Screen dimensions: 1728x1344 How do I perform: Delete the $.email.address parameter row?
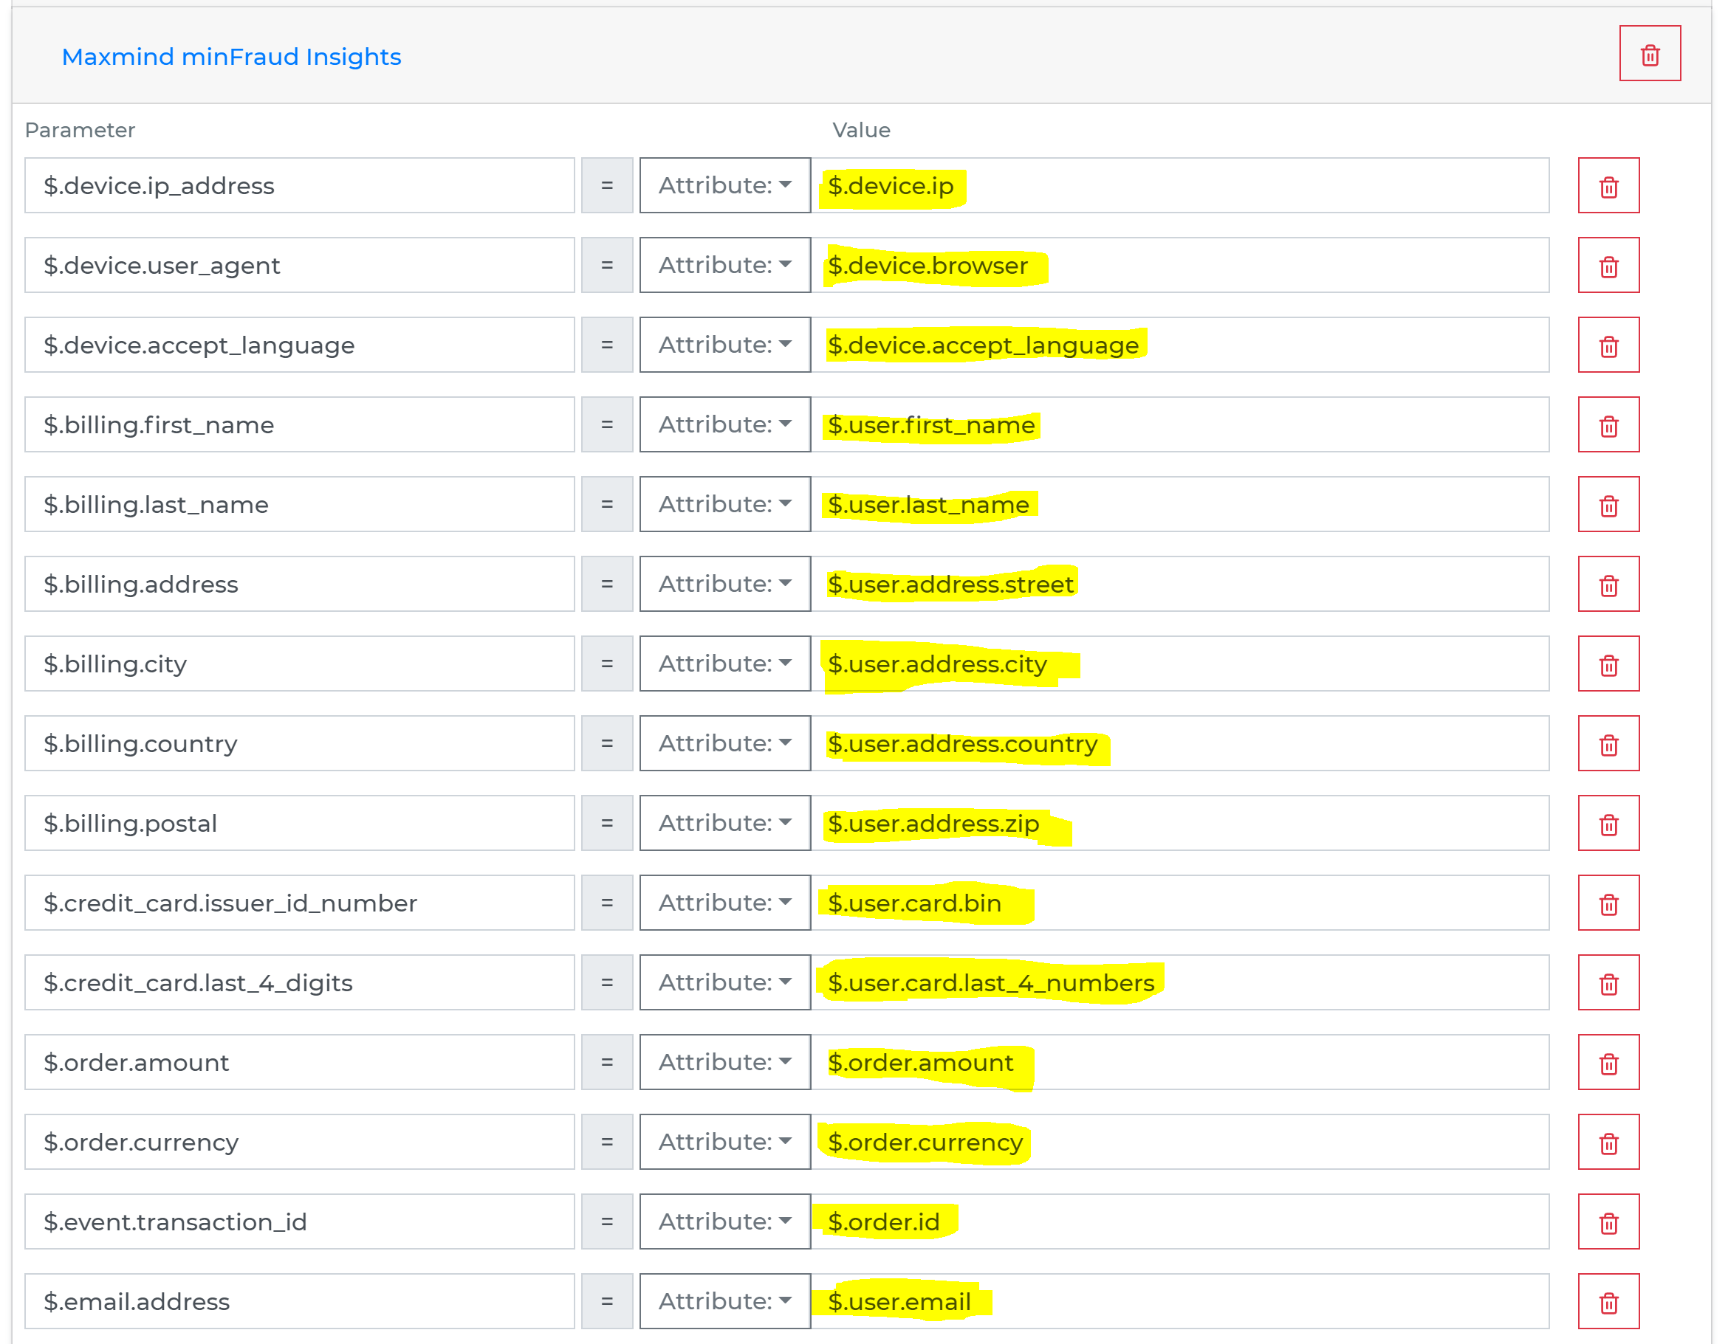point(1608,1302)
